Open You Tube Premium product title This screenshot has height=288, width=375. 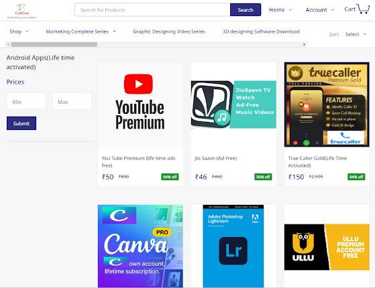coord(138,161)
